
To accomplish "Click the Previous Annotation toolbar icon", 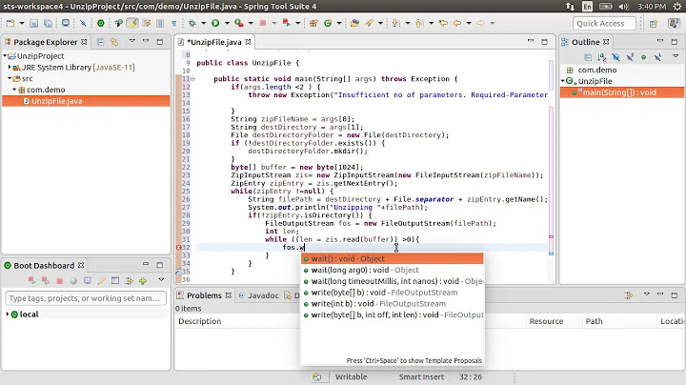I will [x=419, y=23].
